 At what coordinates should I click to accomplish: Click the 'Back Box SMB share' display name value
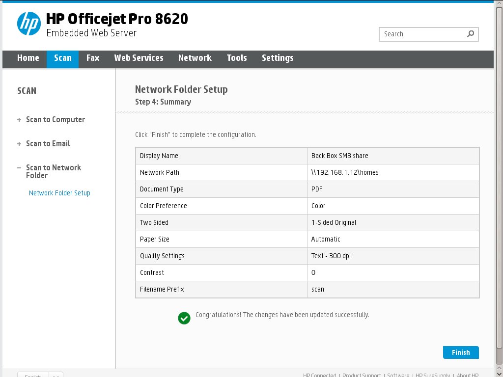[x=340, y=156]
